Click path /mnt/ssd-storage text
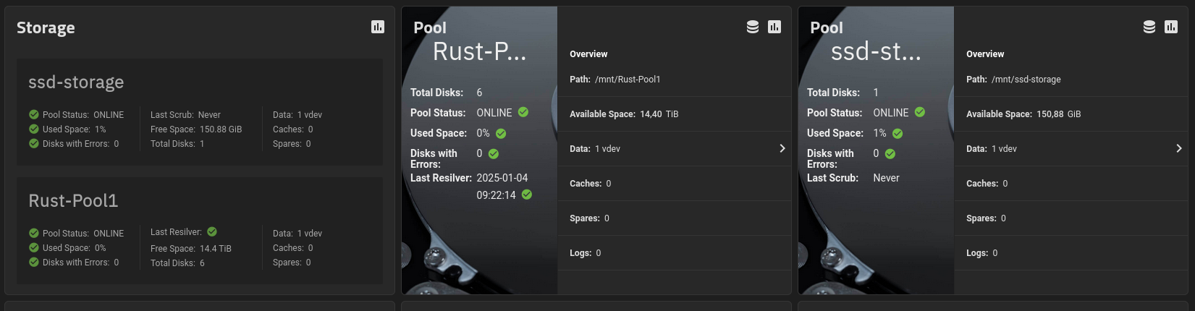This screenshot has height=311, width=1195. pos(1026,80)
